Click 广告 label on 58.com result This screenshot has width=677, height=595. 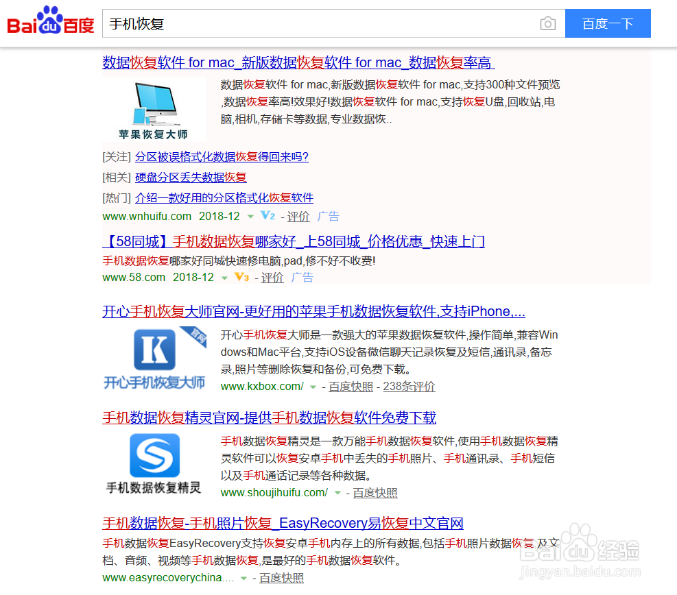coord(302,278)
